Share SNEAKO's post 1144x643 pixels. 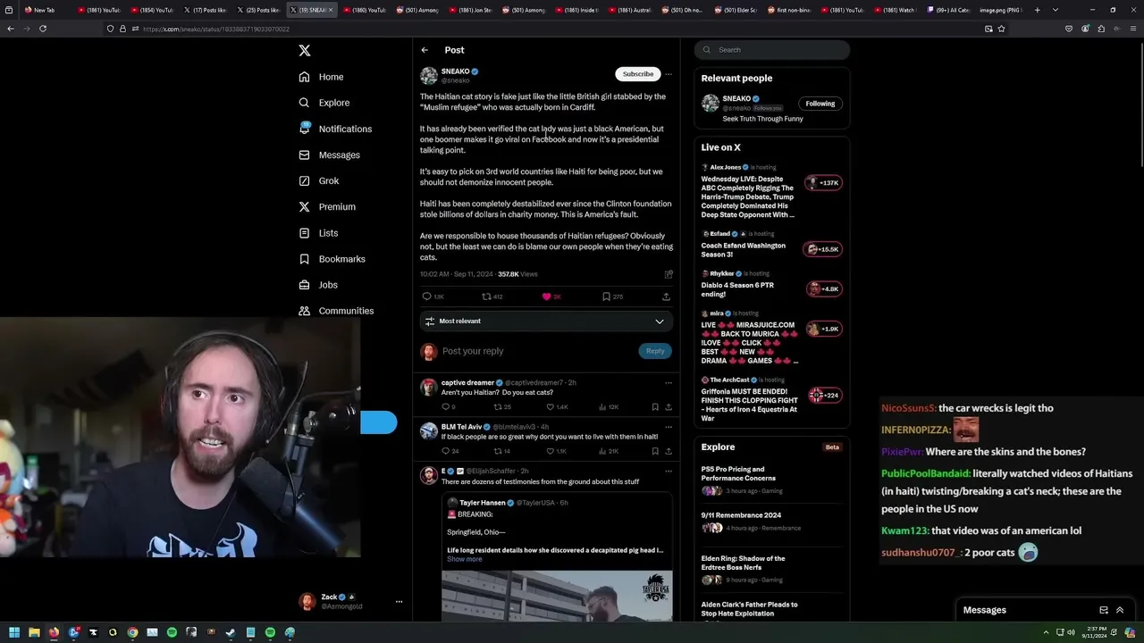[666, 296]
